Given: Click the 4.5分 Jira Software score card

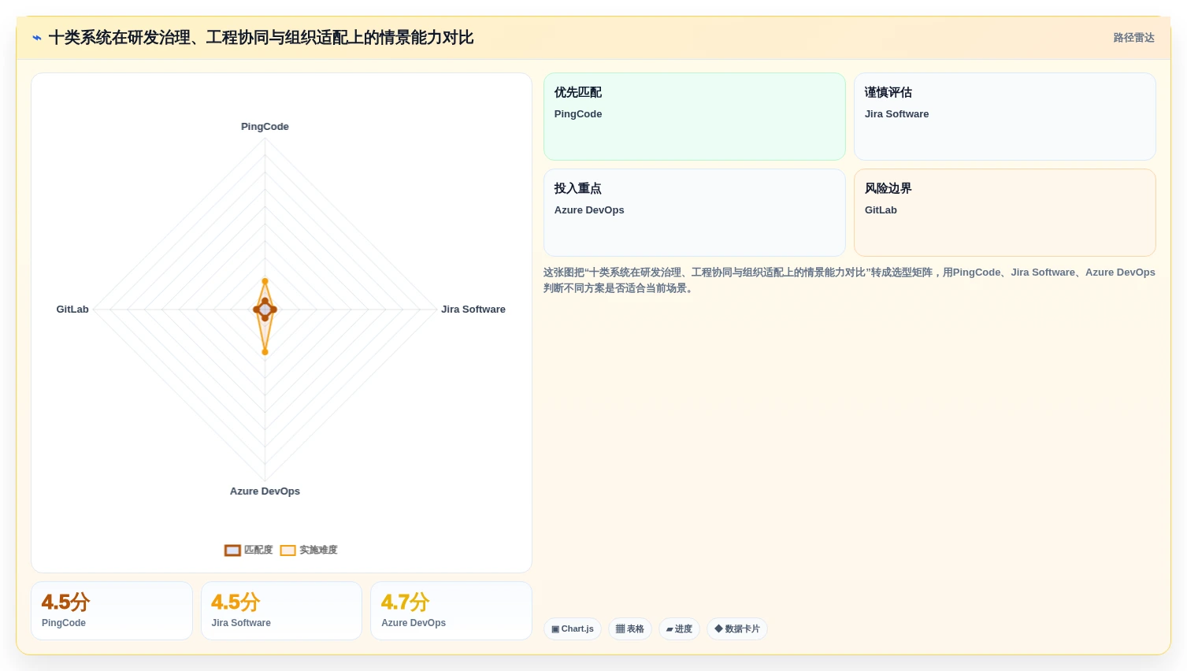Looking at the screenshot, I should click(281, 611).
